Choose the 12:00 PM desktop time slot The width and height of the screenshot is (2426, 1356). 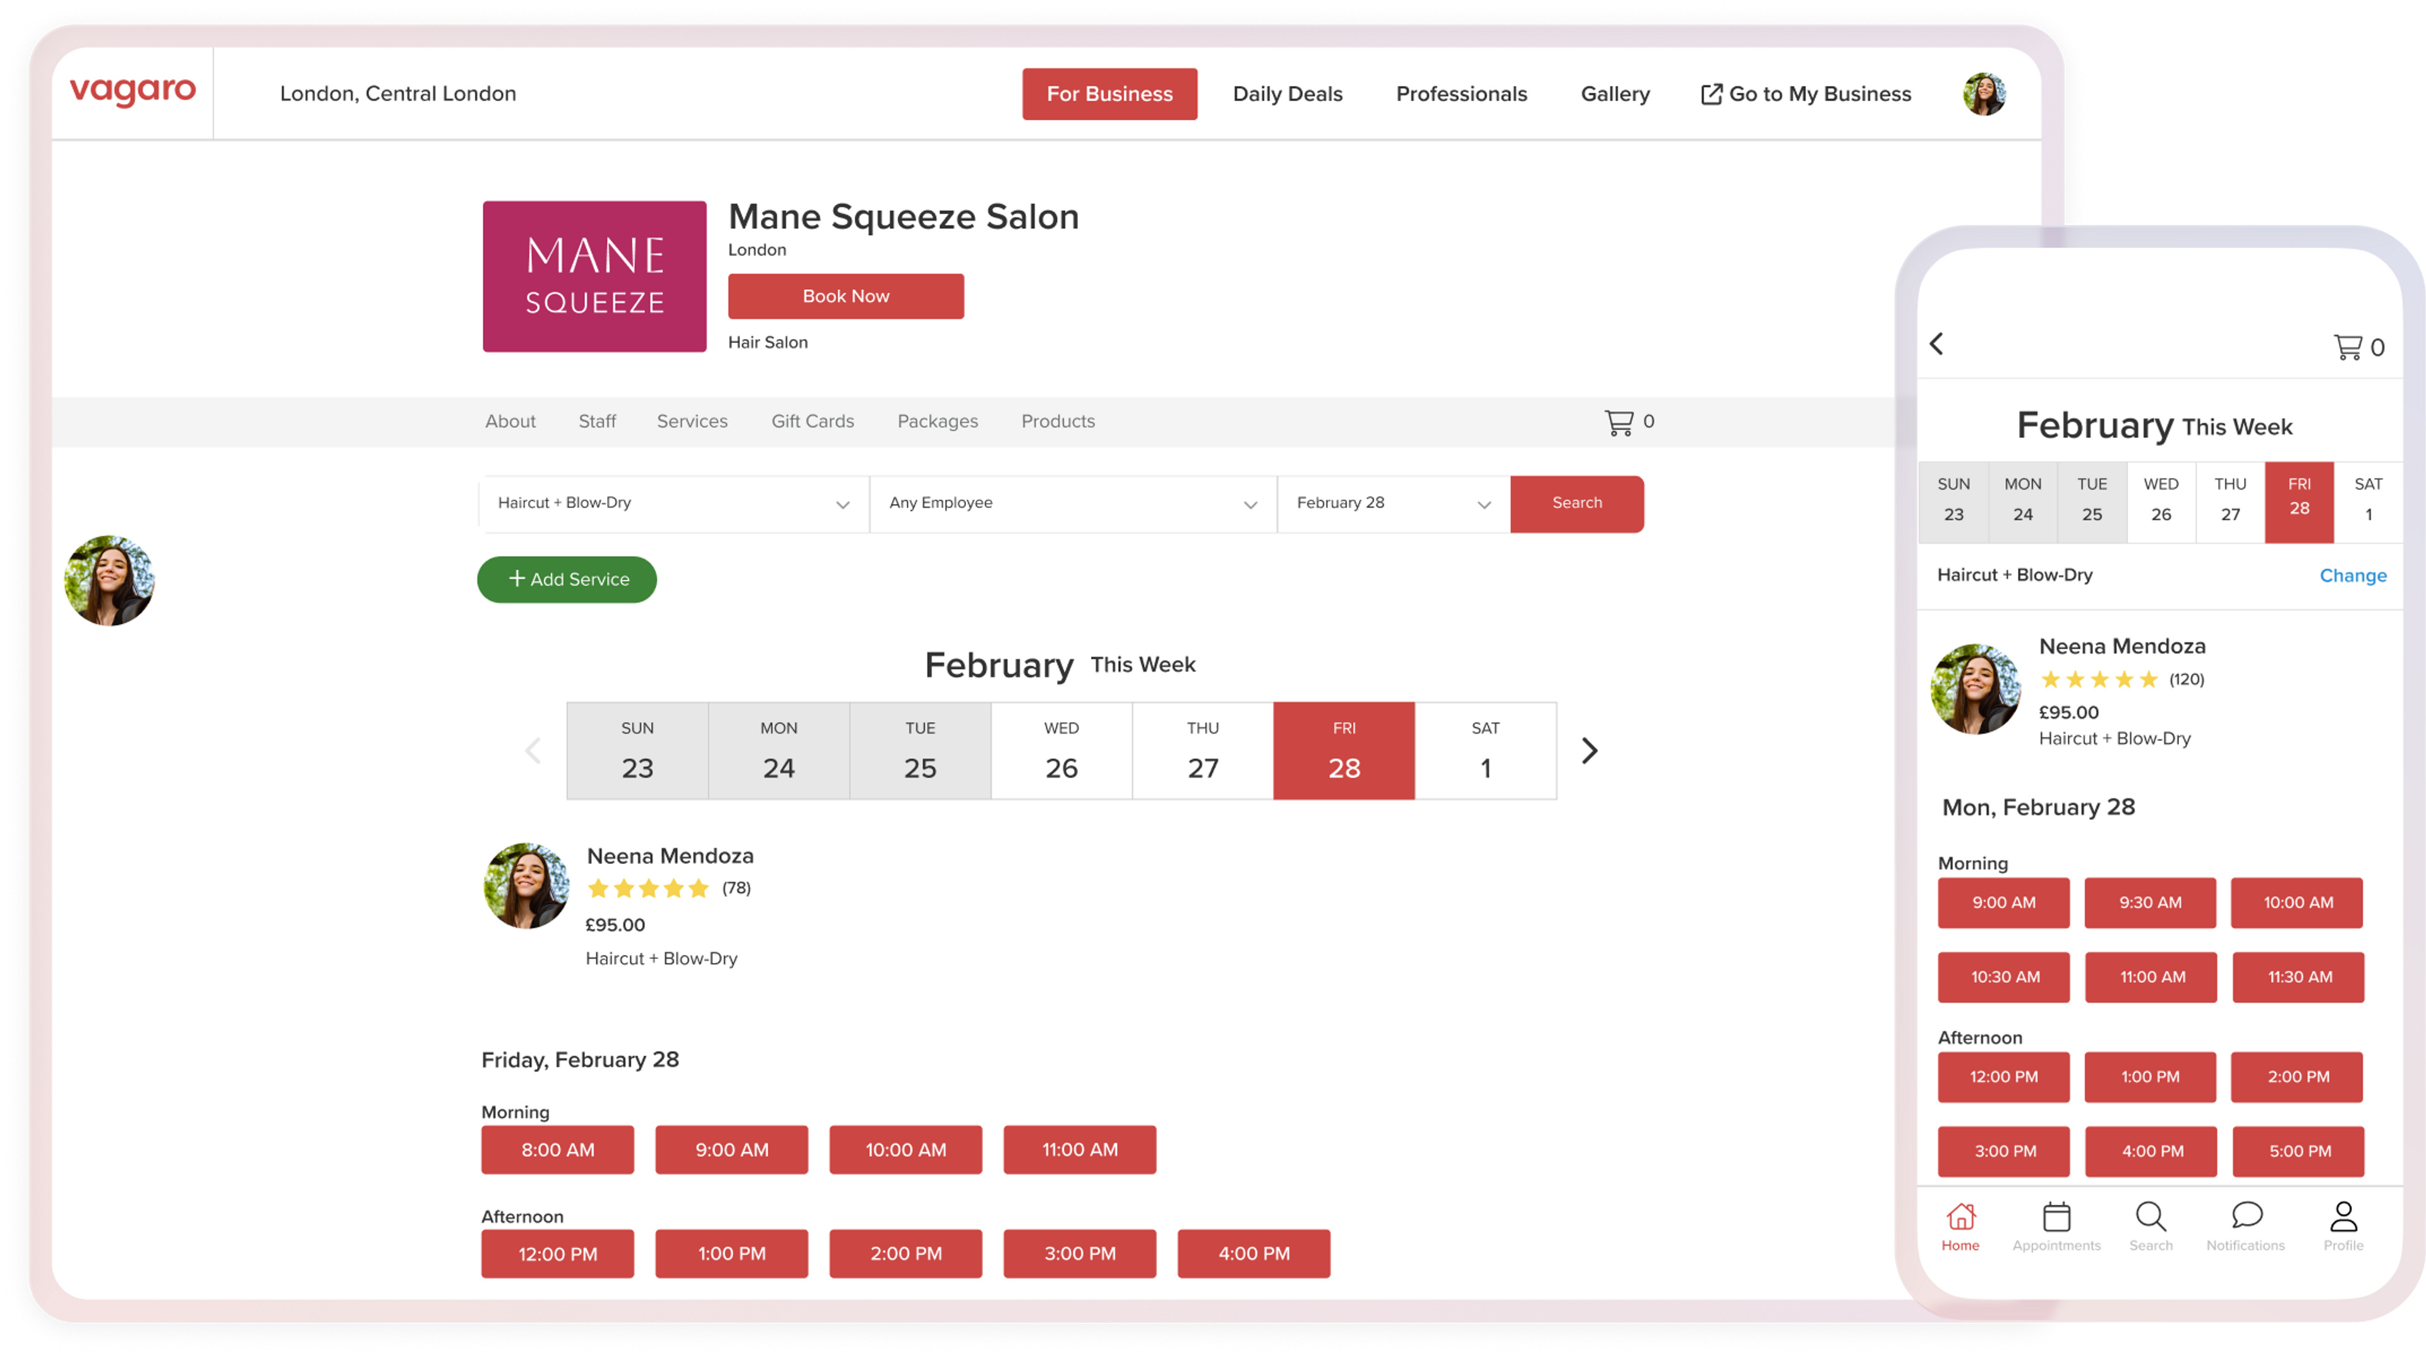pos(557,1253)
